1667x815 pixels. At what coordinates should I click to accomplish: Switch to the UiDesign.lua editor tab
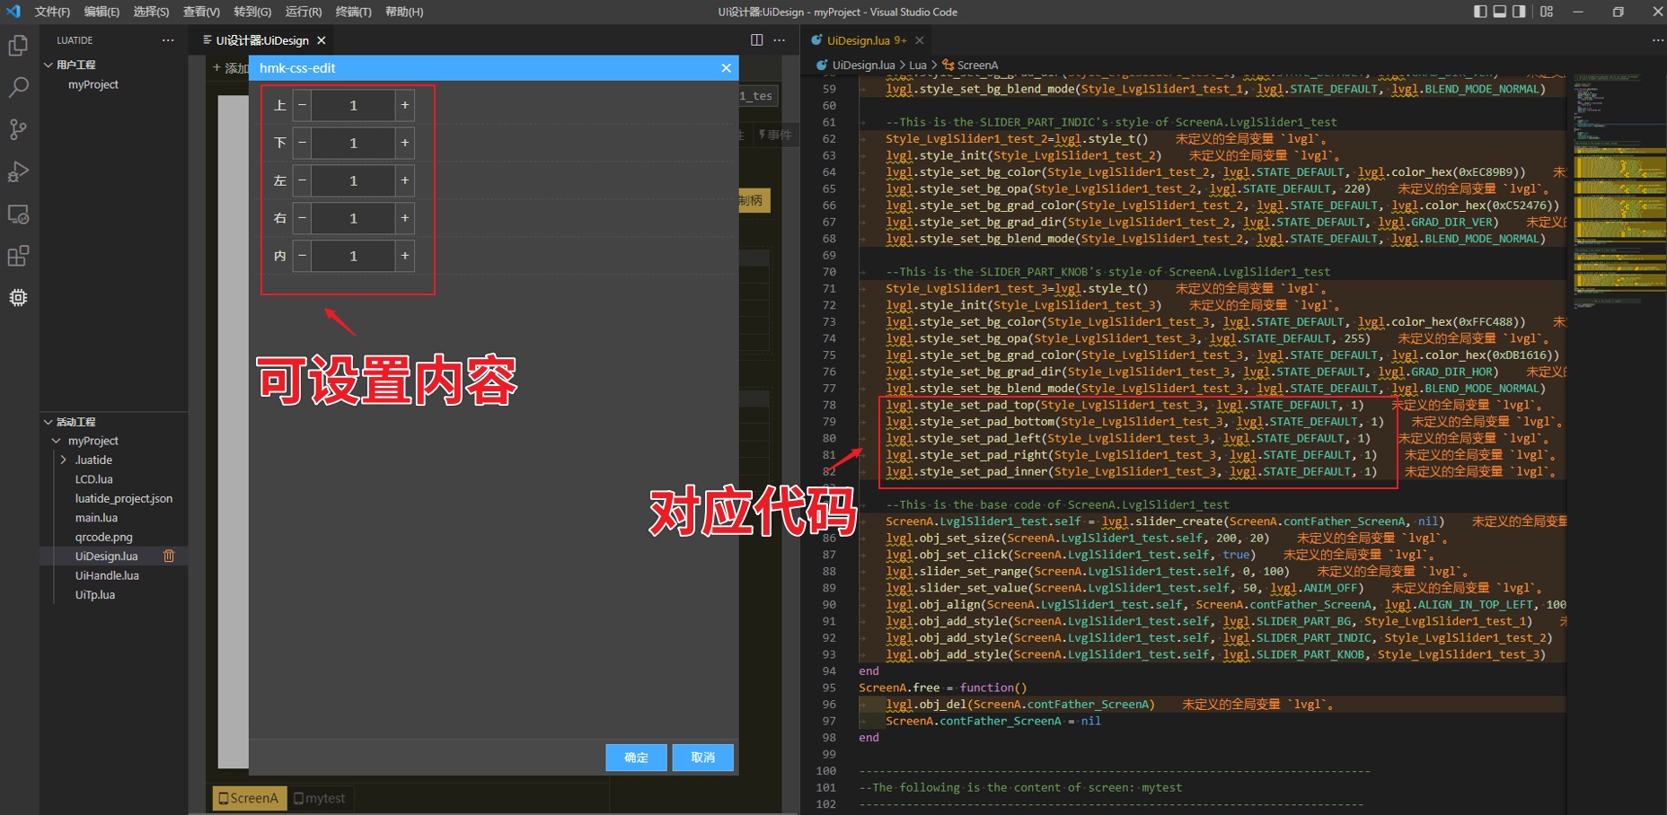click(x=860, y=39)
